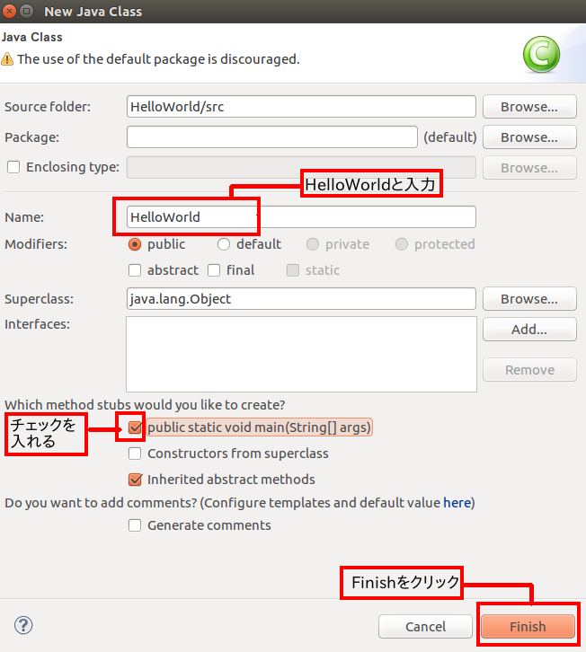The image size is (586, 652).
Task: Select the default modifier radio button
Action: (224, 244)
